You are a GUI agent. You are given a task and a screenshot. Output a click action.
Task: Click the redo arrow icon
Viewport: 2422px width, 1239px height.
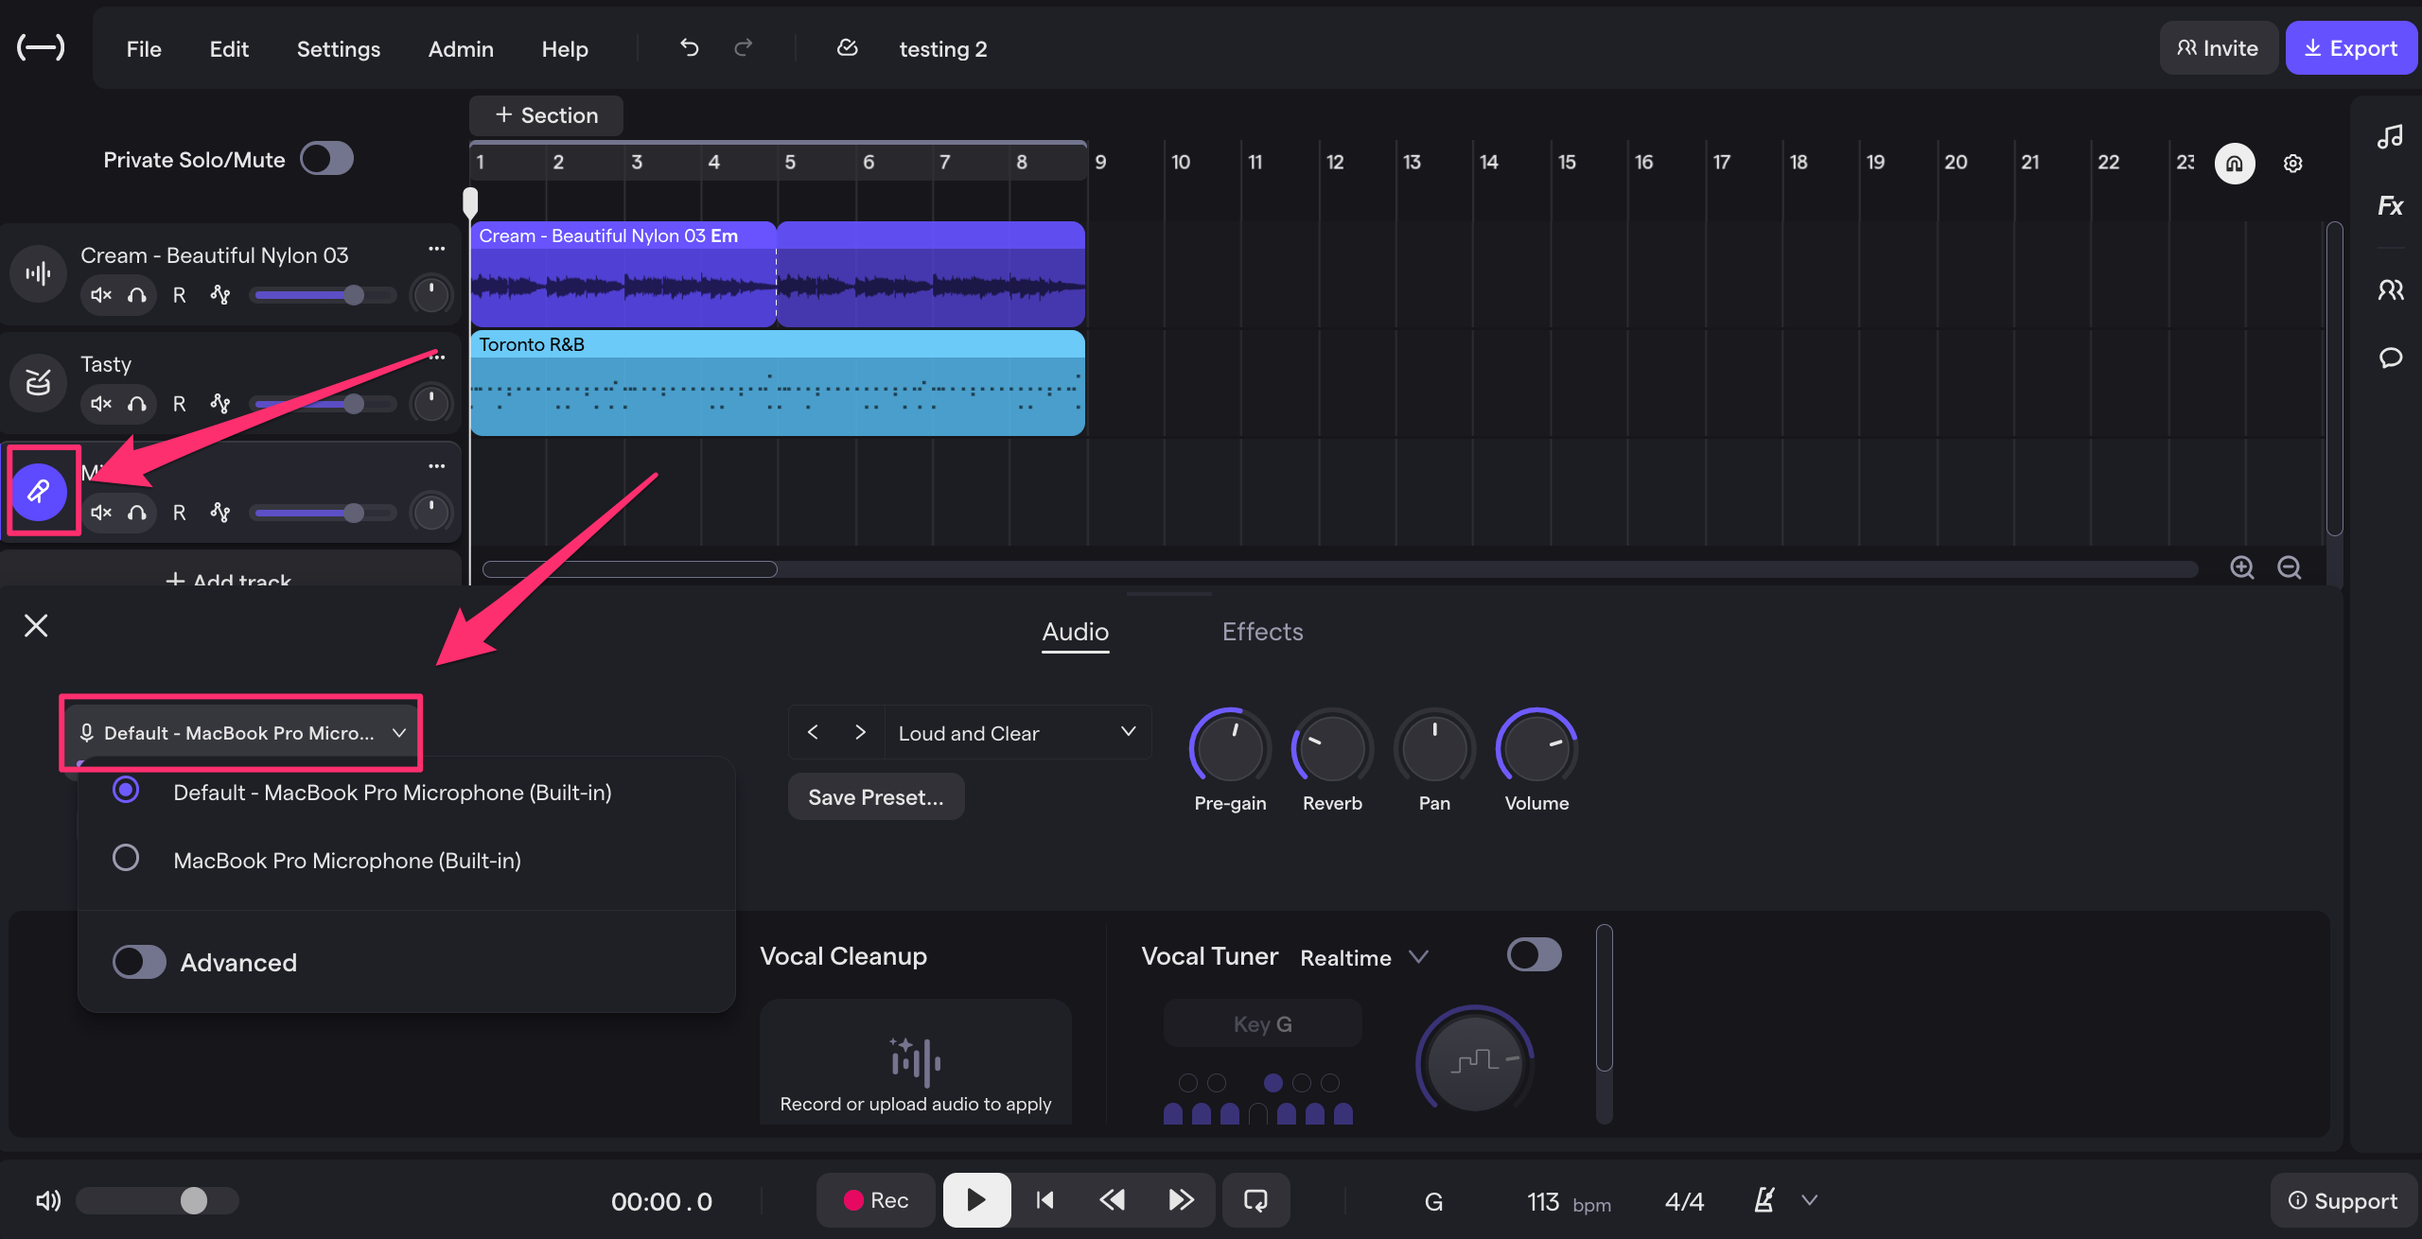pos(744,47)
